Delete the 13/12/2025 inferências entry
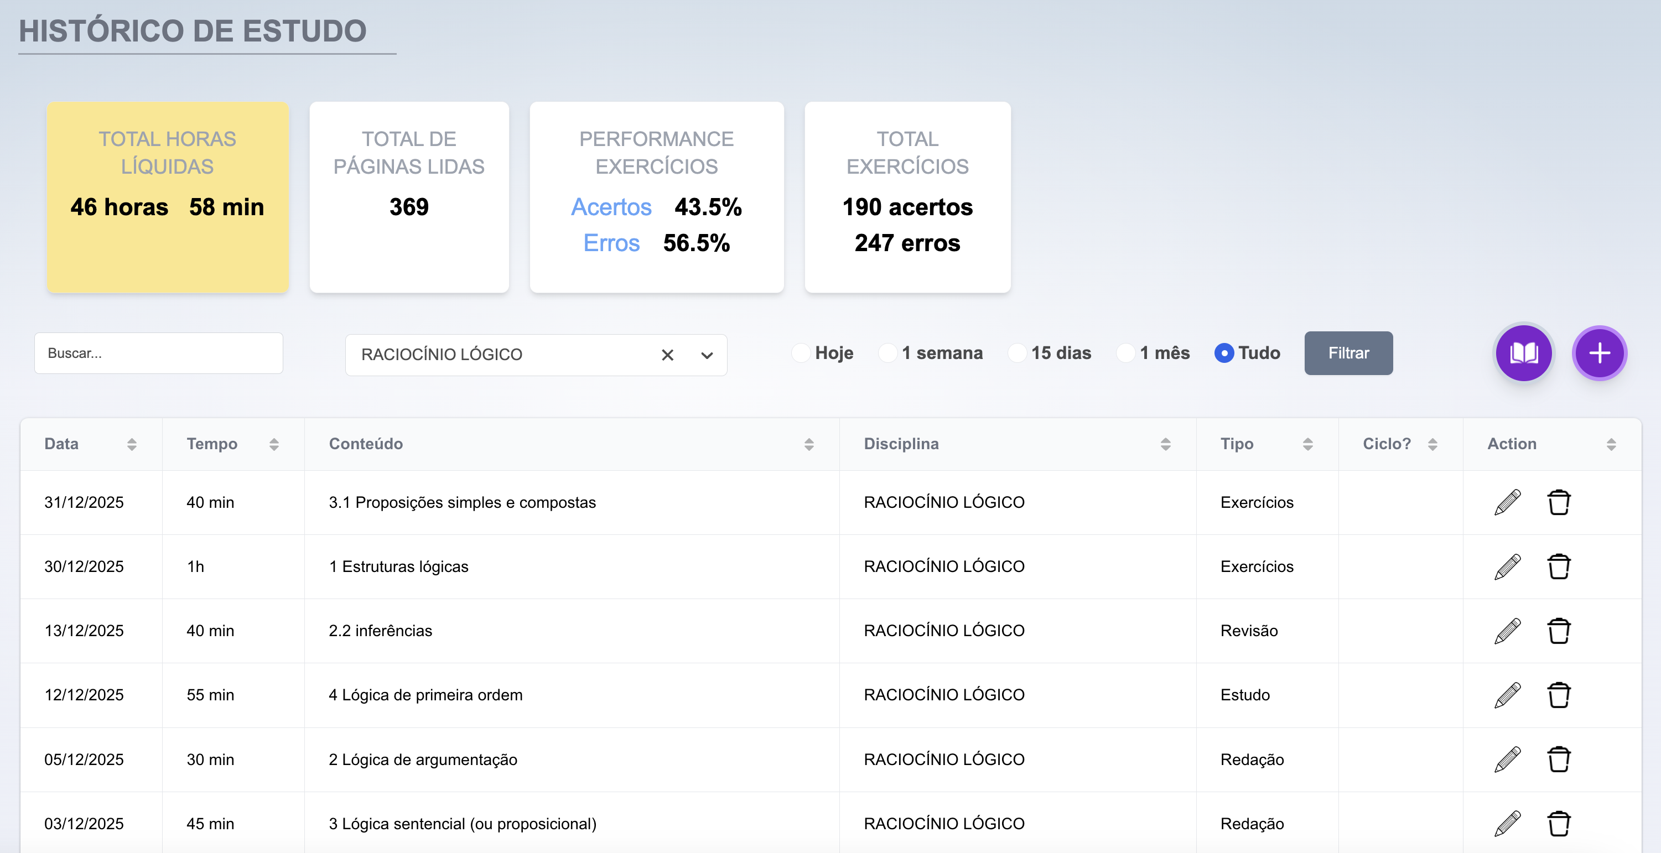 coord(1559,631)
